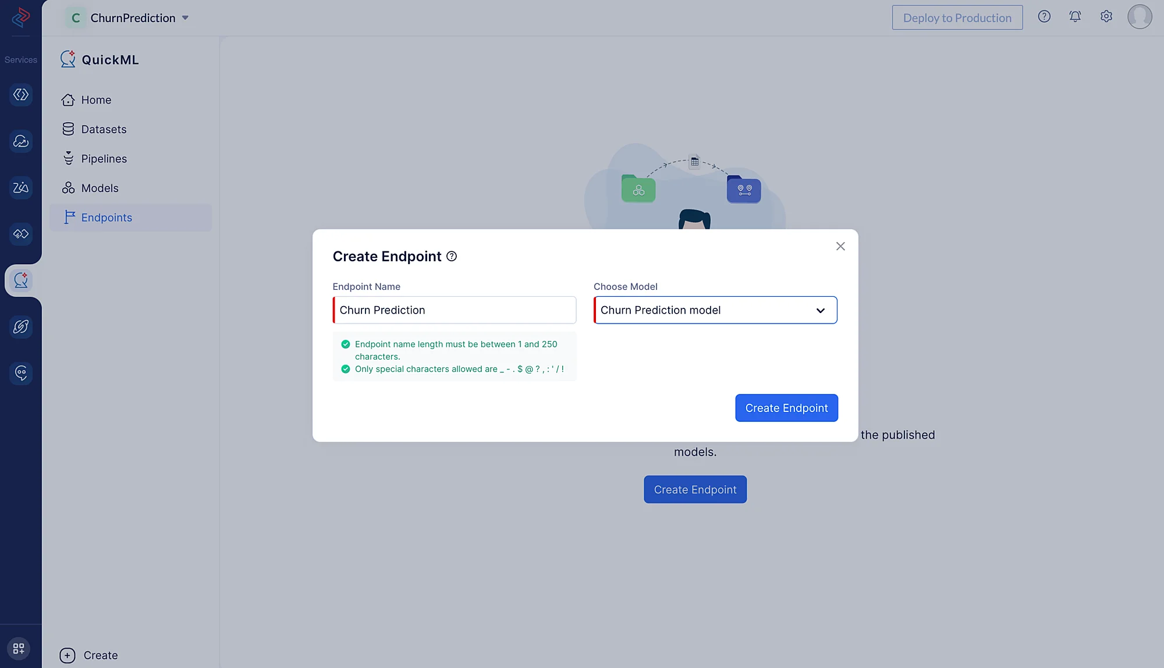Open the notifications bell icon
1164x668 pixels.
tap(1075, 17)
